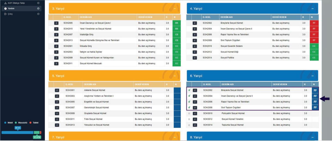Collapse the 3. Yarıyıl panel
The height and width of the screenshot is (141, 332).
coord(175,9)
